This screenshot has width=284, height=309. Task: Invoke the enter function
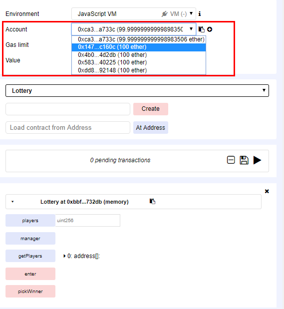coord(30,274)
